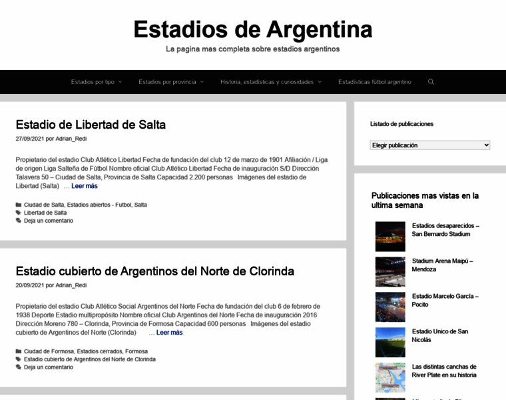
Task: Expand the Estadios por tipo menu
Action: click(97, 82)
